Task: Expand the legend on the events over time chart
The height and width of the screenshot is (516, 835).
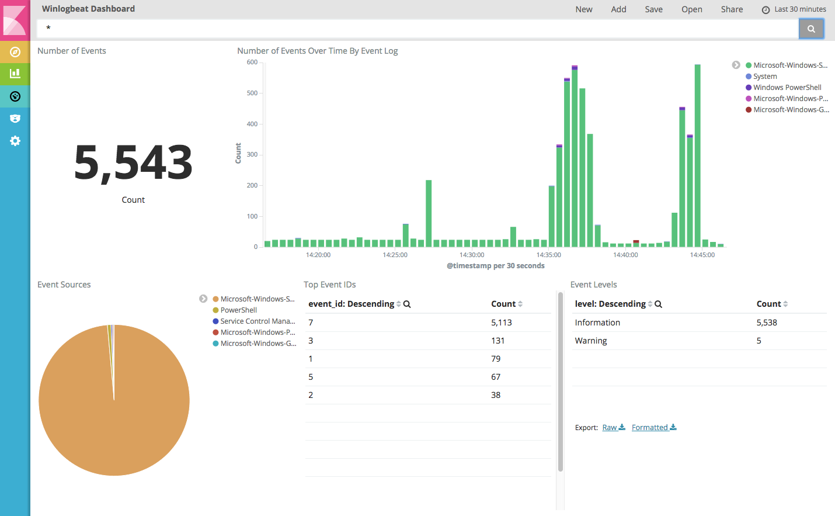Action: pos(736,65)
